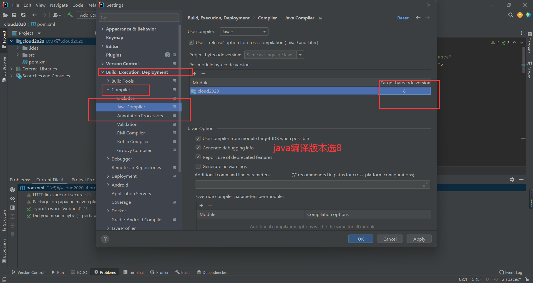Viewport: 533px width, 283px height.
Task: Open Search Everywhere magnifier in main toolbar
Action: pyautogui.click(x=511, y=15)
